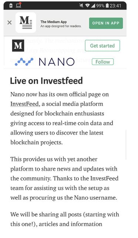The width and height of the screenshot is (138, 238).
Task: Tap the 23:41 clock in status bar
Action: coord(115,6)
